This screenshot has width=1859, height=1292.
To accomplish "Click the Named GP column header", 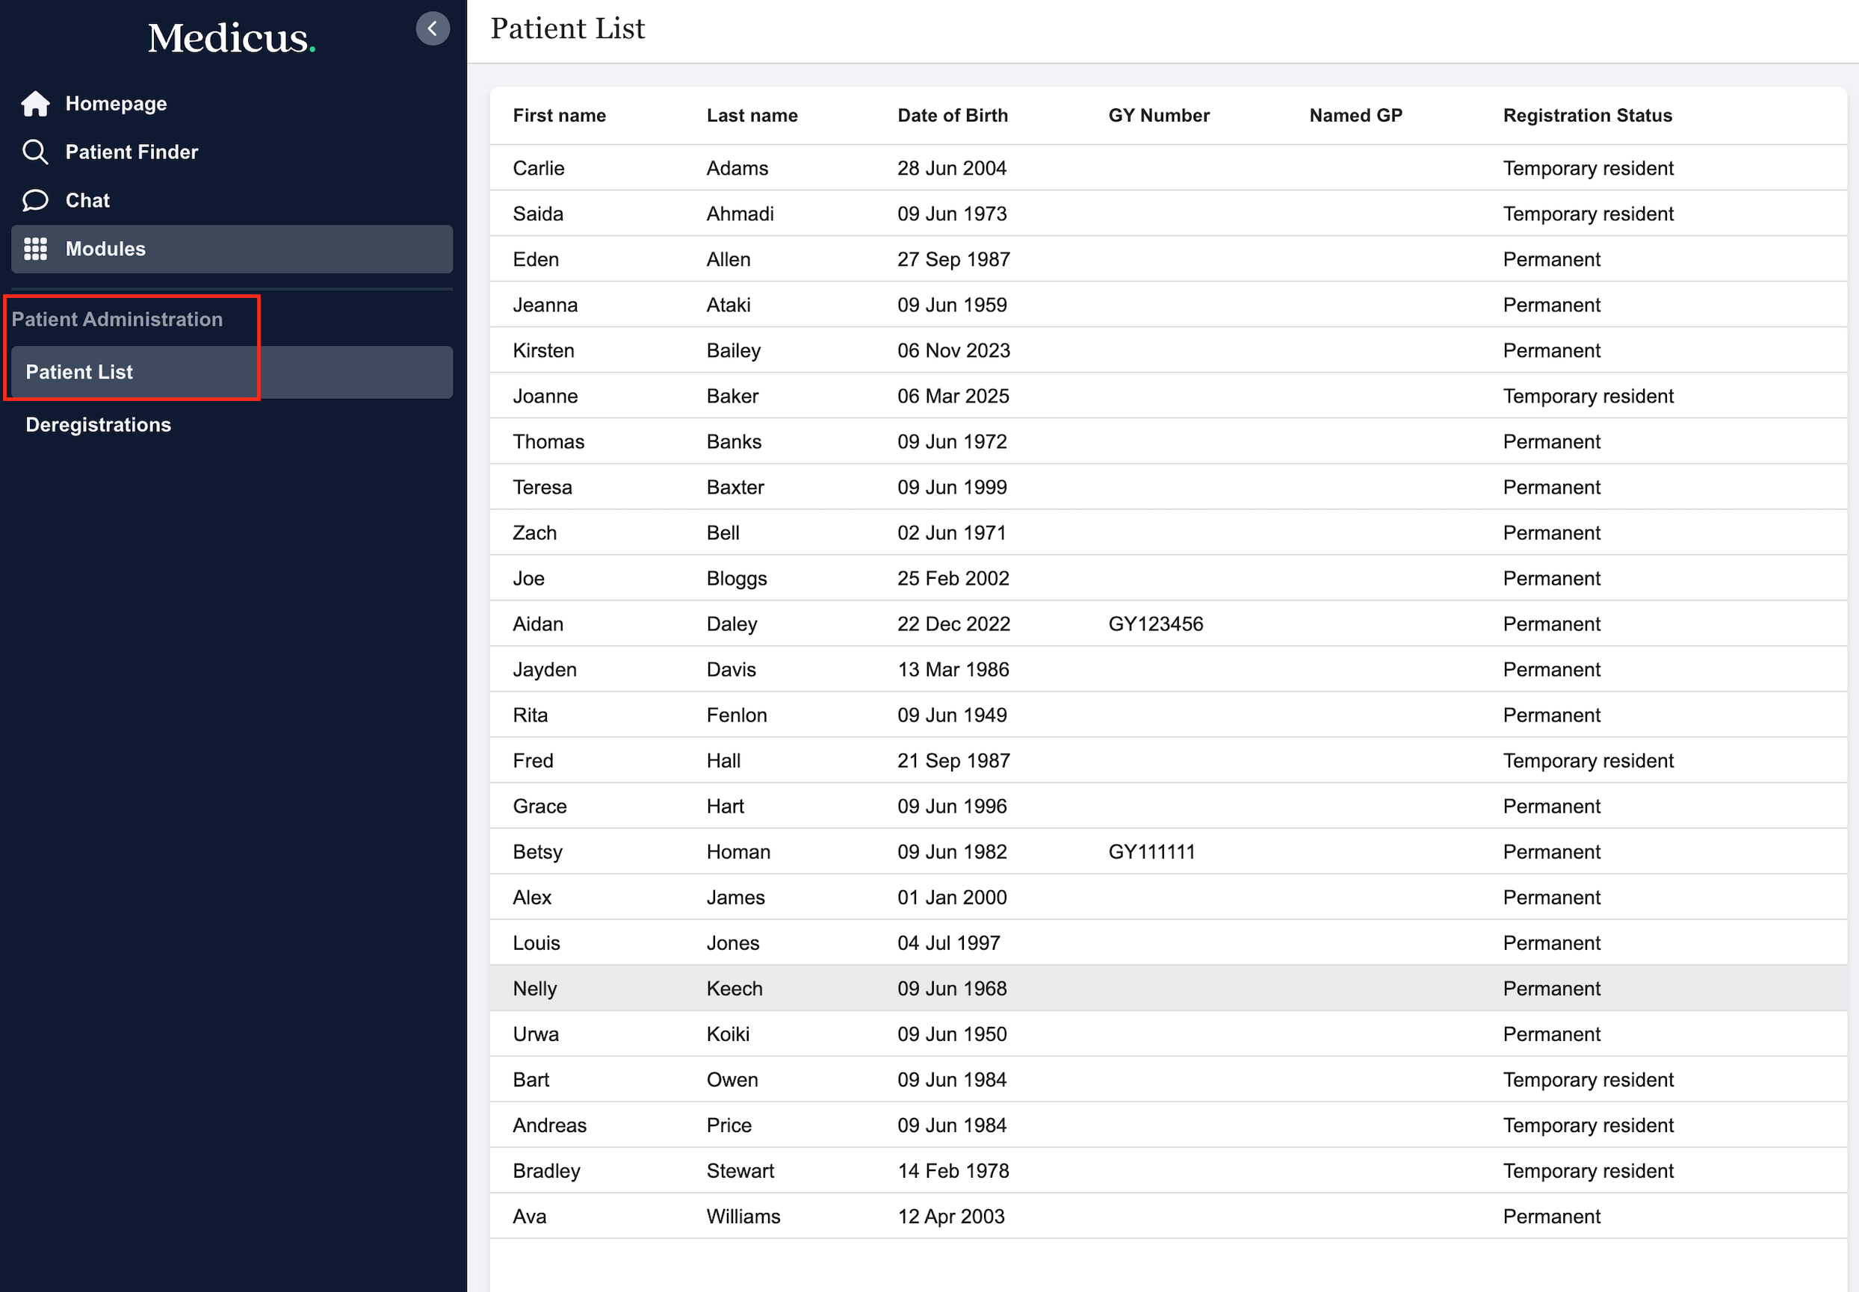I will [1355, 116].
